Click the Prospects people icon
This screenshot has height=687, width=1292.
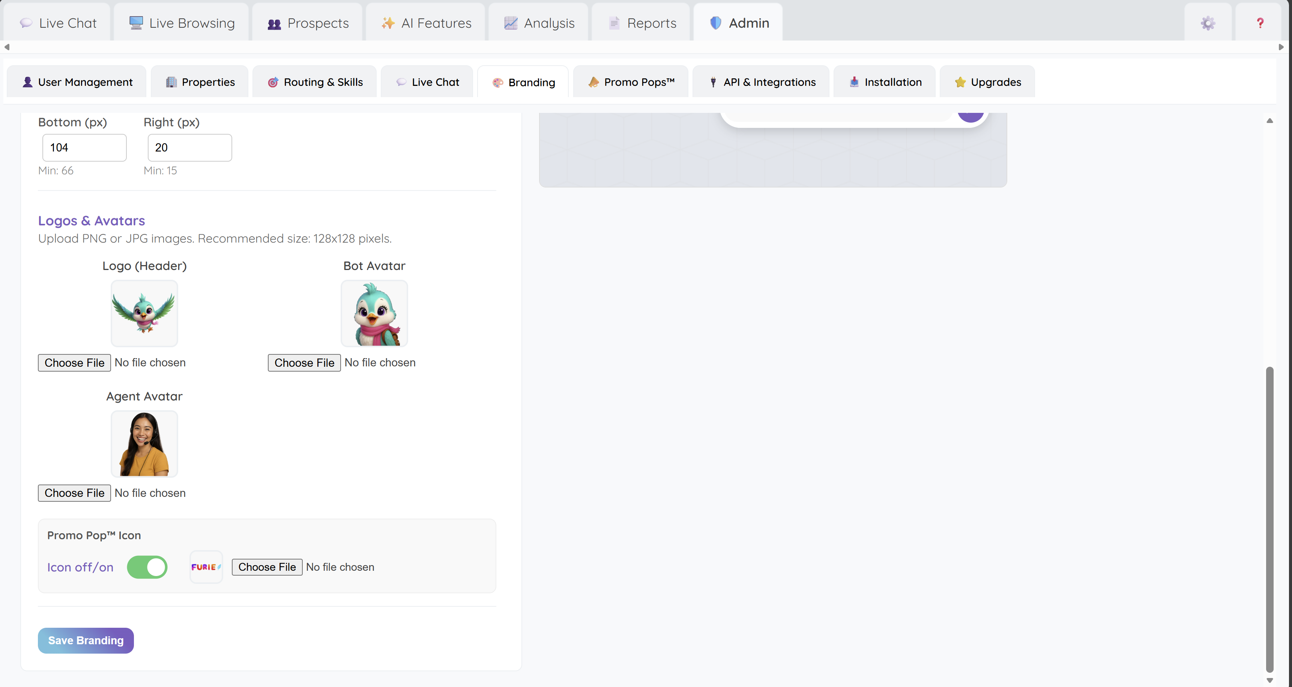coord(274,22)
